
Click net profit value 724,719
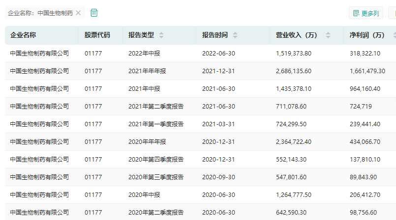click(x=361, y=107)
